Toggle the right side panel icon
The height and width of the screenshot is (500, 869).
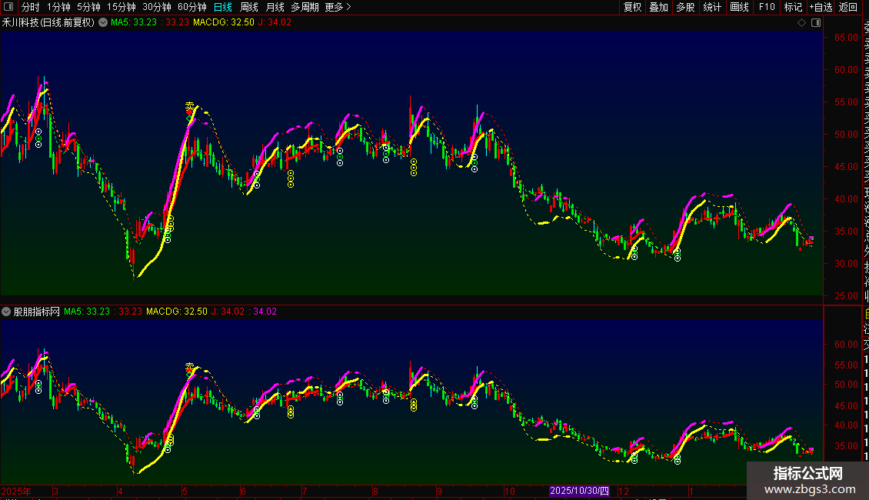pos(816,22)
